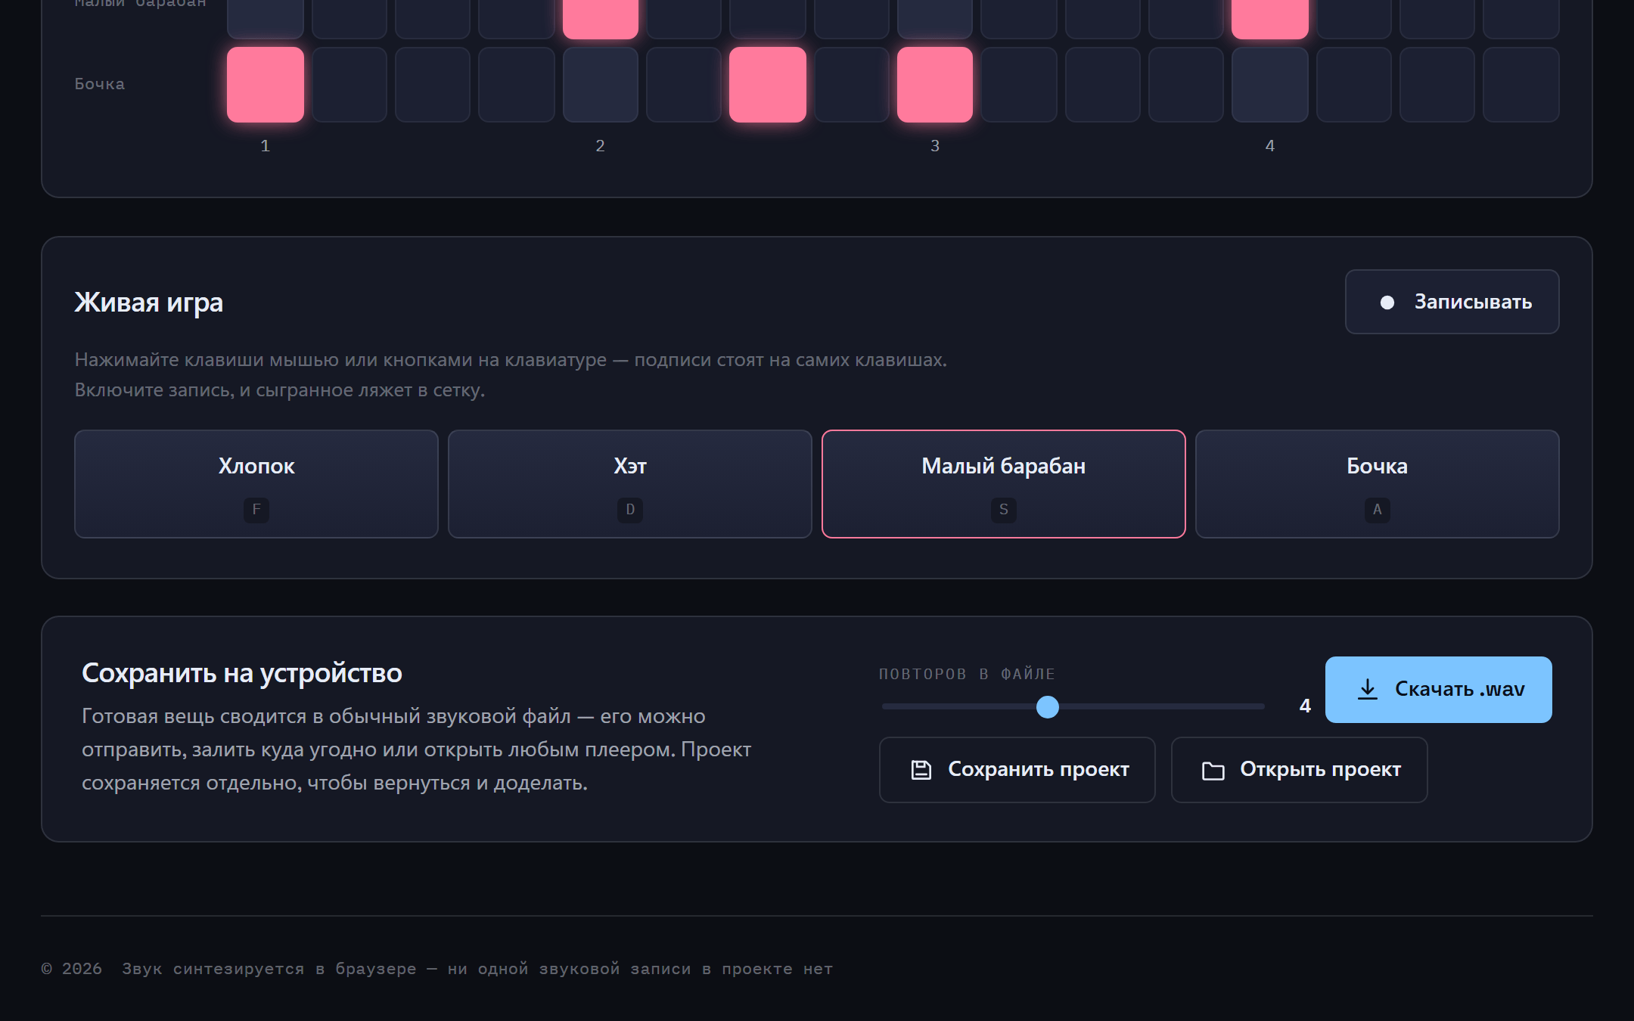The height and width of the screenshot is (1021, 1634).
Task: Click the download arrow icon on Скачать .wav
Action: 1368,689
